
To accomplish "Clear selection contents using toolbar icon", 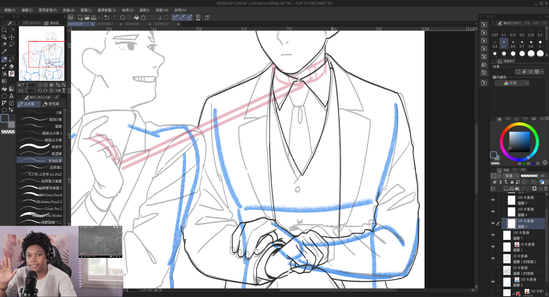I will [x=123, y=17].
